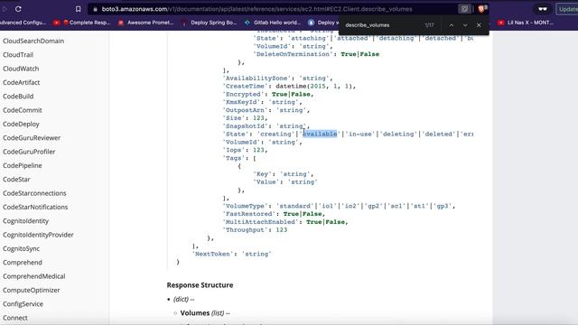Click the 'CreateTime' key in the code
Image resolution: width=578 pixels, height=325 pixels.
[245, 87]
